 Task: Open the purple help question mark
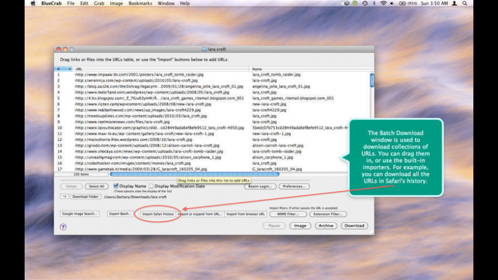(x=63, y=227)
